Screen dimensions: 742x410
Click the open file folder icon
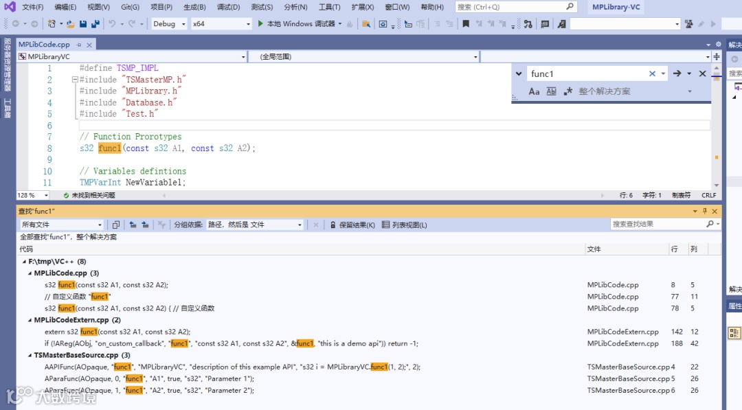(71, 23)
